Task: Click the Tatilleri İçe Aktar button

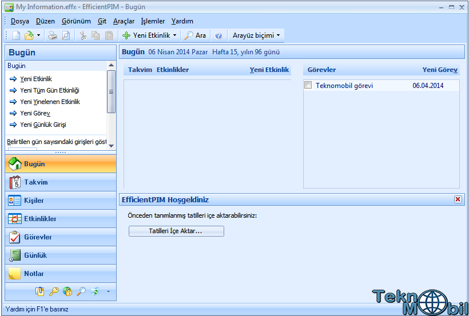Action: point(176,231)
